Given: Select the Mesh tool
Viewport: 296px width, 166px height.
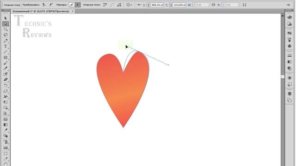Looking at the screenshot, I should (6, 119).
